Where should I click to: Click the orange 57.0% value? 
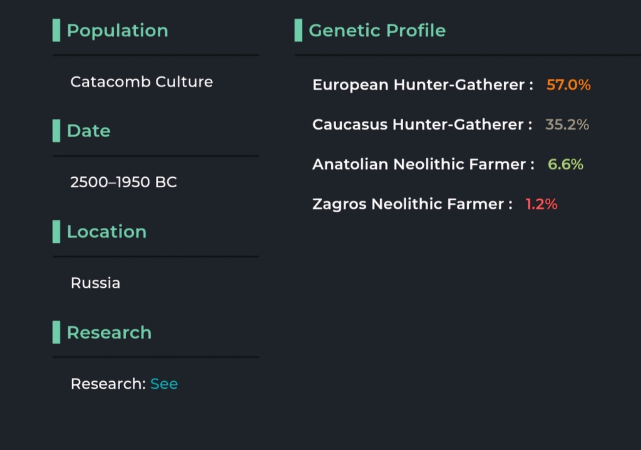click(x=568, y=85)
